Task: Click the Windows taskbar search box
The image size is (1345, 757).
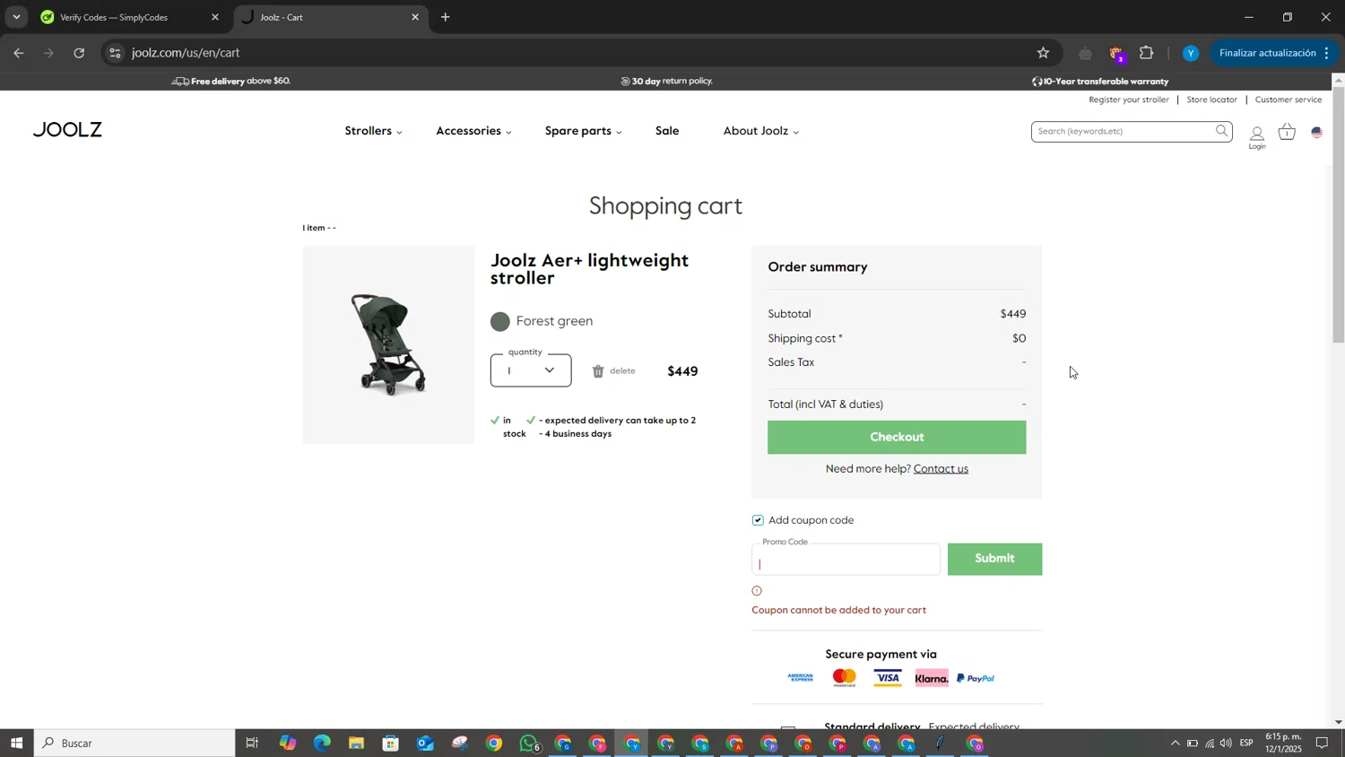Action: tap(134, 744)
